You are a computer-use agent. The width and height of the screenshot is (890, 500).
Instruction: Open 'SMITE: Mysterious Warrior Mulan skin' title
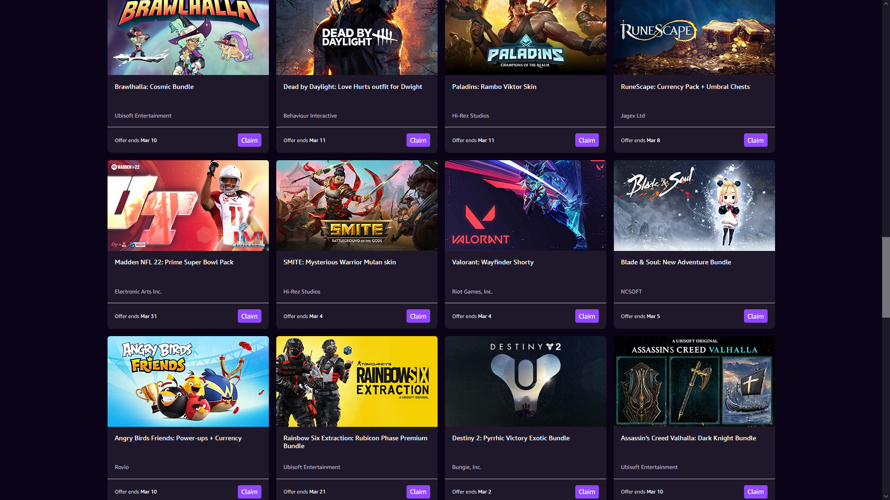click(x=340, y=262)
